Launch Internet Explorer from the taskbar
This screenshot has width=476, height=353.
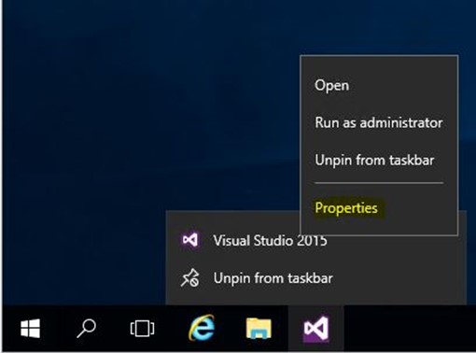pyautogui.click(x=202, y=328)
